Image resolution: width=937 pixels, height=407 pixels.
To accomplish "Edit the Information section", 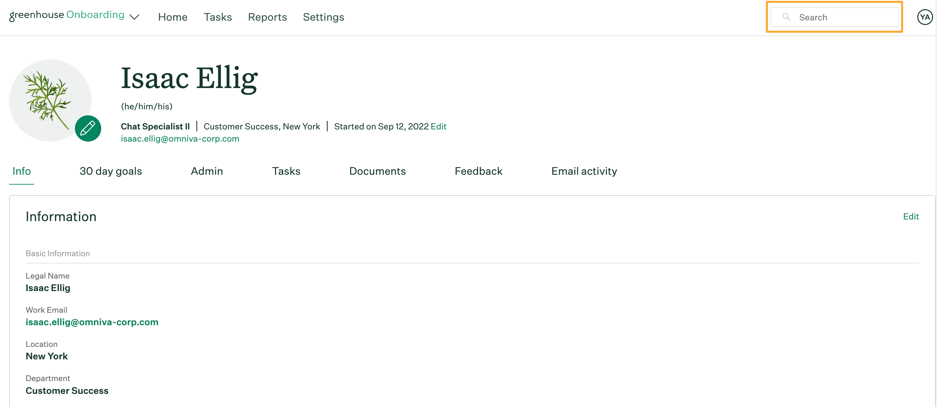I will click(x=911, y=216).
